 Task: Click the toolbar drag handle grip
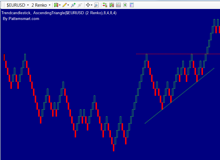coord(2,5)
